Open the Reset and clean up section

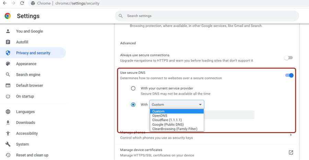tap(33, 155)
